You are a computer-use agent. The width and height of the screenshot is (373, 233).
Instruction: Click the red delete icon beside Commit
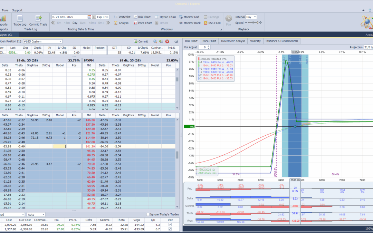coord(167,41)
